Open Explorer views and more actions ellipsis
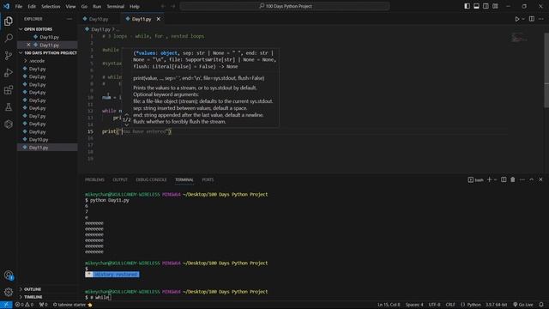Image resolution: width=549 pixels, height=309 pixels. pos(69,19)
